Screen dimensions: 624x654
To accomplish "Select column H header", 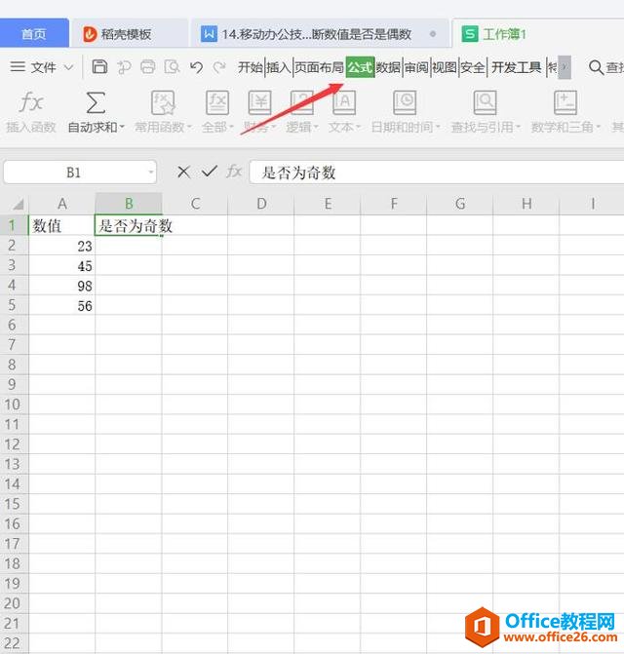I will click(x=526, y=204).
